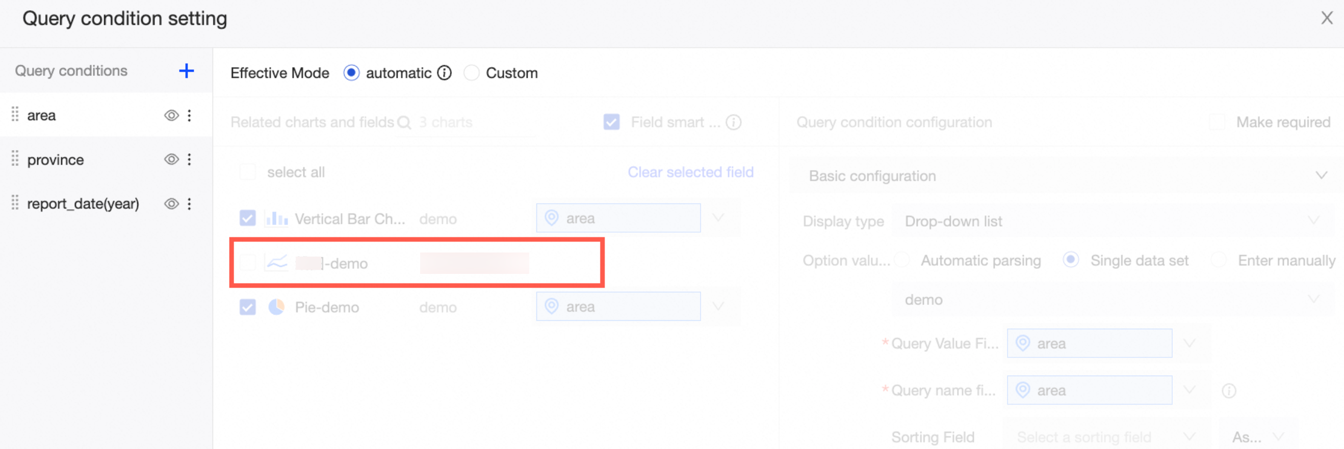Open more options for province condition
This screenshot has width=1344, height=449.
[189, 159]
